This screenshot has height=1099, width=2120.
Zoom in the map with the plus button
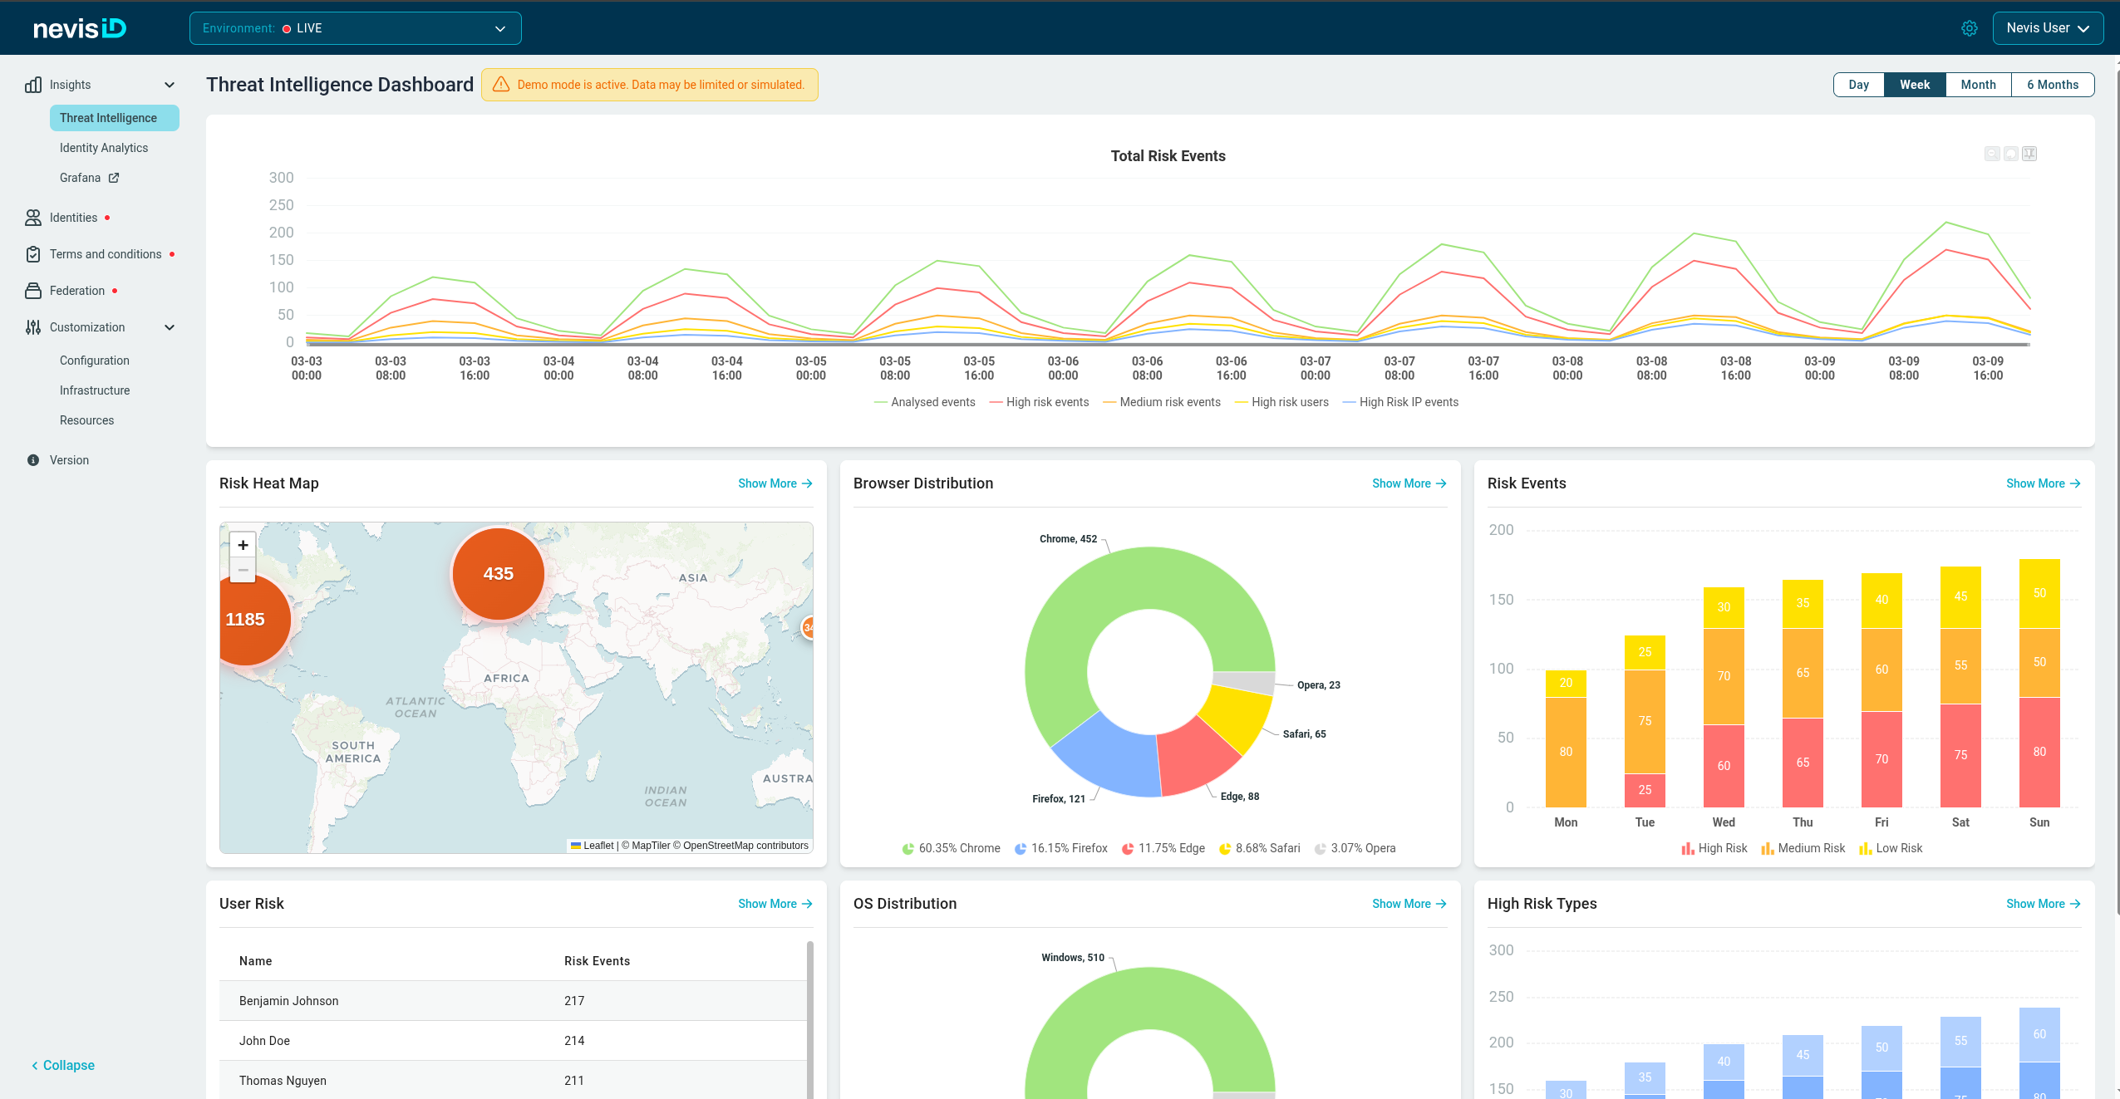243,545
